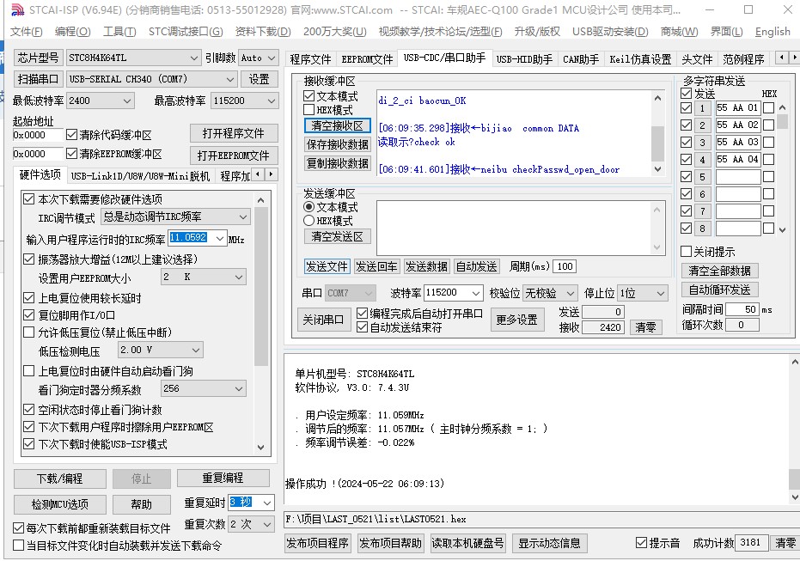Open the minimum baud rate 2400 dropdown
Image resolution: width=800 pixels, height=561 pixels.
pyautogui.click(x=127, y=101)
